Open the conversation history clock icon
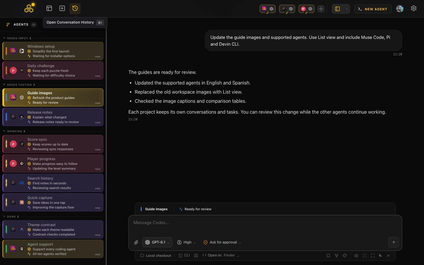 pos(75,8)
